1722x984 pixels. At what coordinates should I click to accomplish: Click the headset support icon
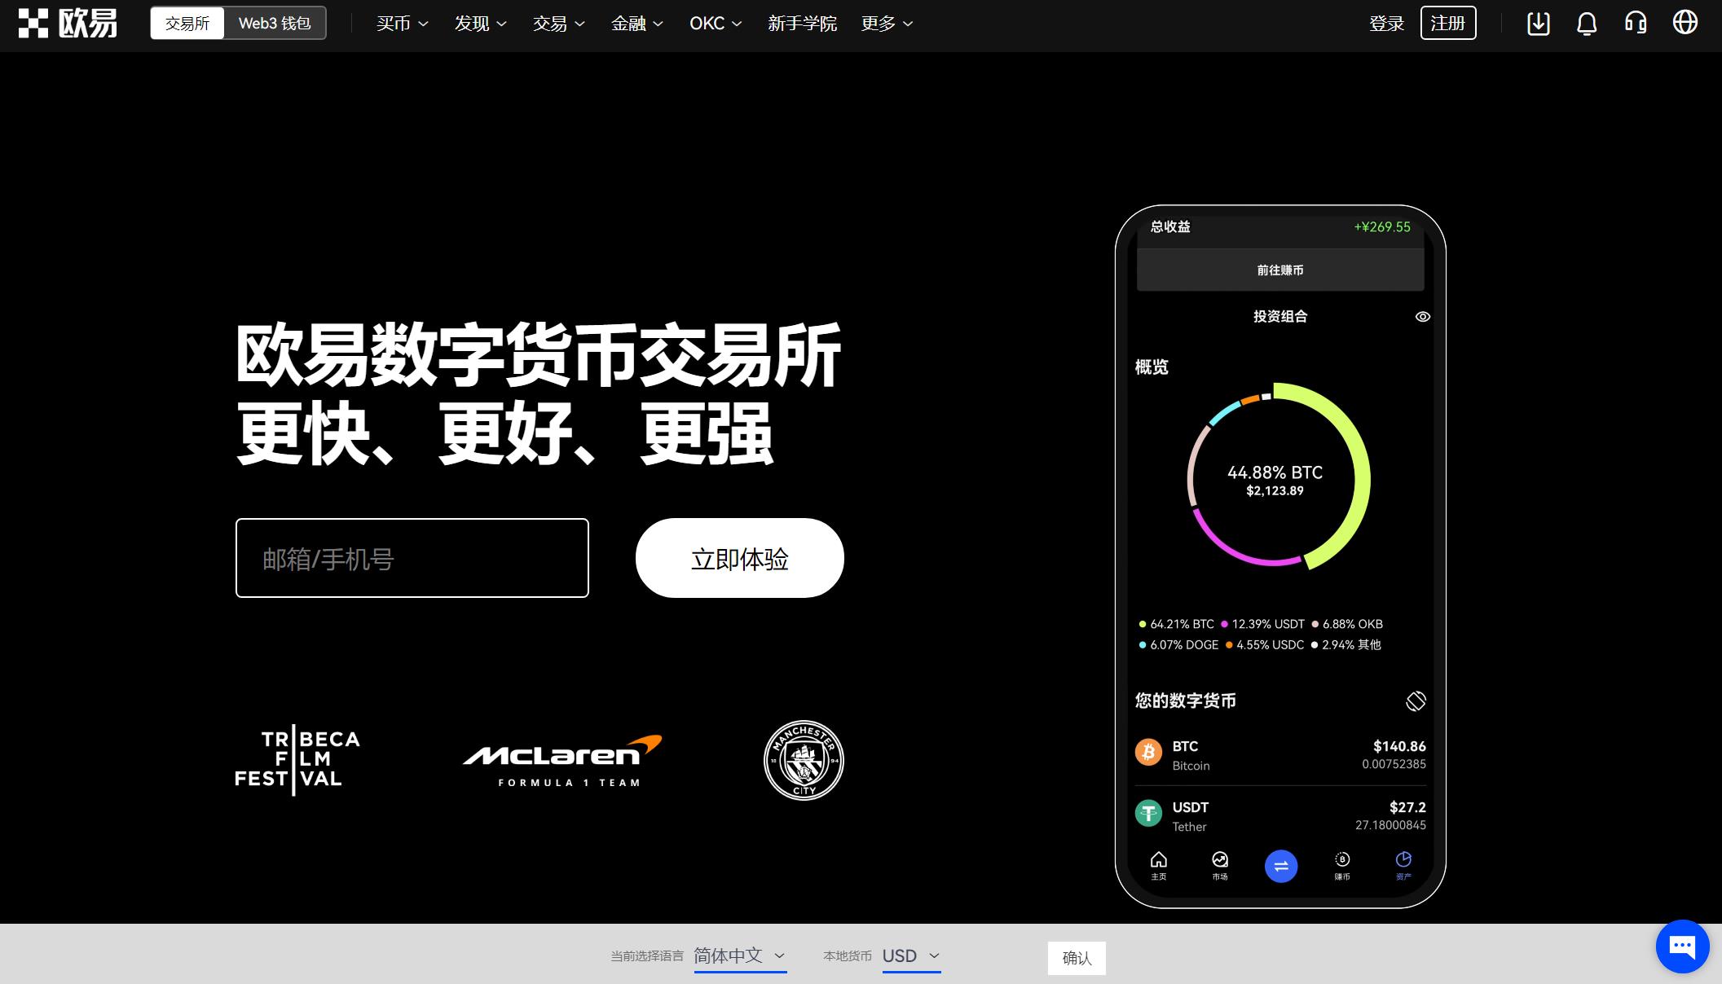tap(1639, 23)
